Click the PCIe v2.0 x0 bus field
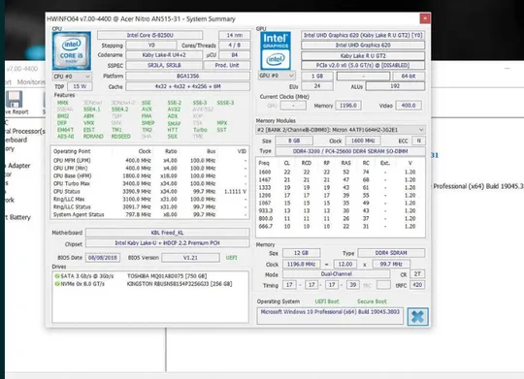This screenshot has width=524, height=379. [363, 66]
